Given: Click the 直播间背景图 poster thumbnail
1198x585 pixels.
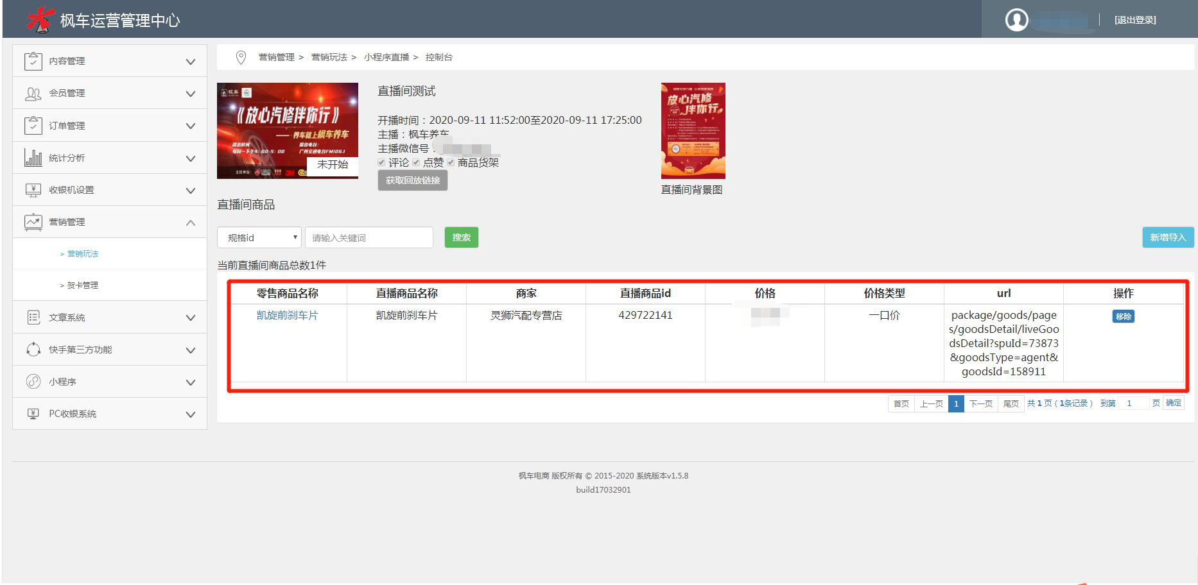Looking at the screenshot, I should tap(693, 130).
